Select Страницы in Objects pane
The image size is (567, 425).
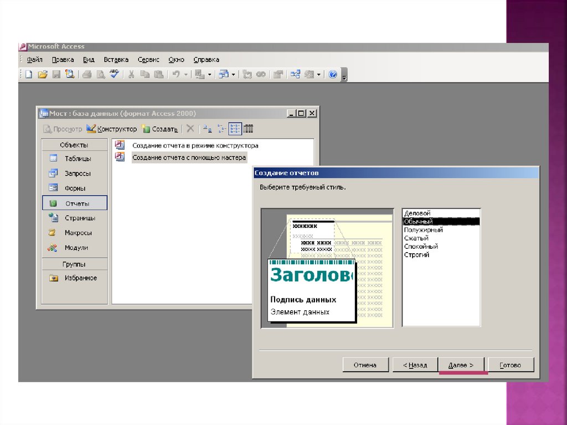[x=75, y=218]
